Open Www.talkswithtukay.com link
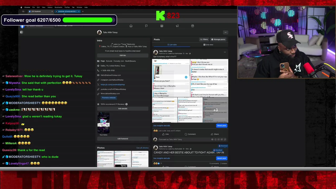This screenshot has height=189, width=336. point(110,93)
